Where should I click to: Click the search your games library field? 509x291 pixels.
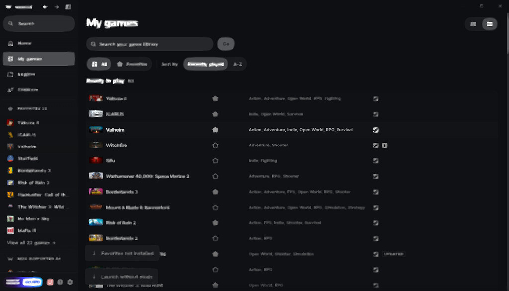pos(149,44)
